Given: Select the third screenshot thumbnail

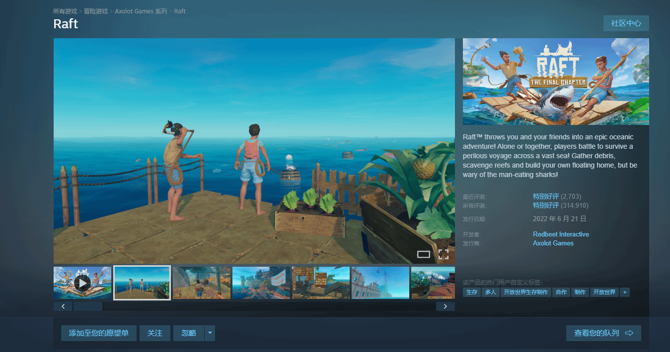Looking at the screenshot, I should pos(201,283).
